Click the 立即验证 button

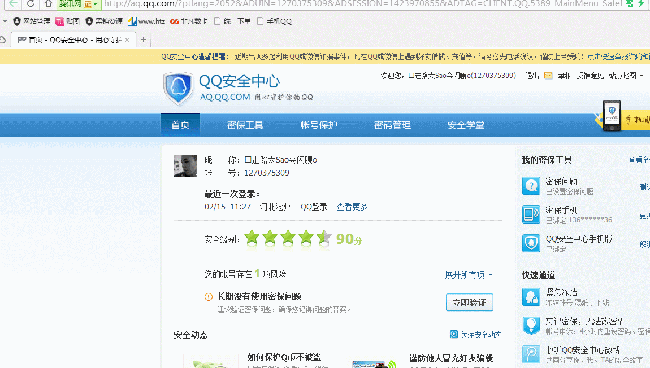tap(469, 303)
